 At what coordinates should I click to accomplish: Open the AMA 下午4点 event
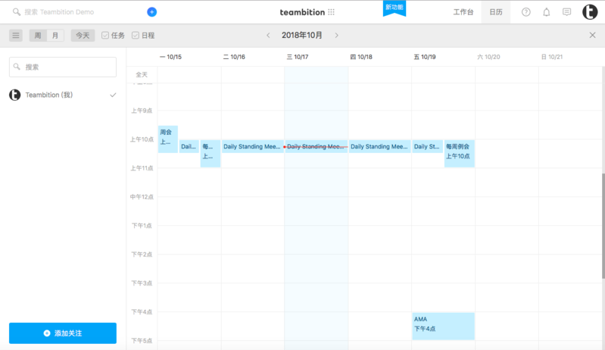tap(443, 326)
